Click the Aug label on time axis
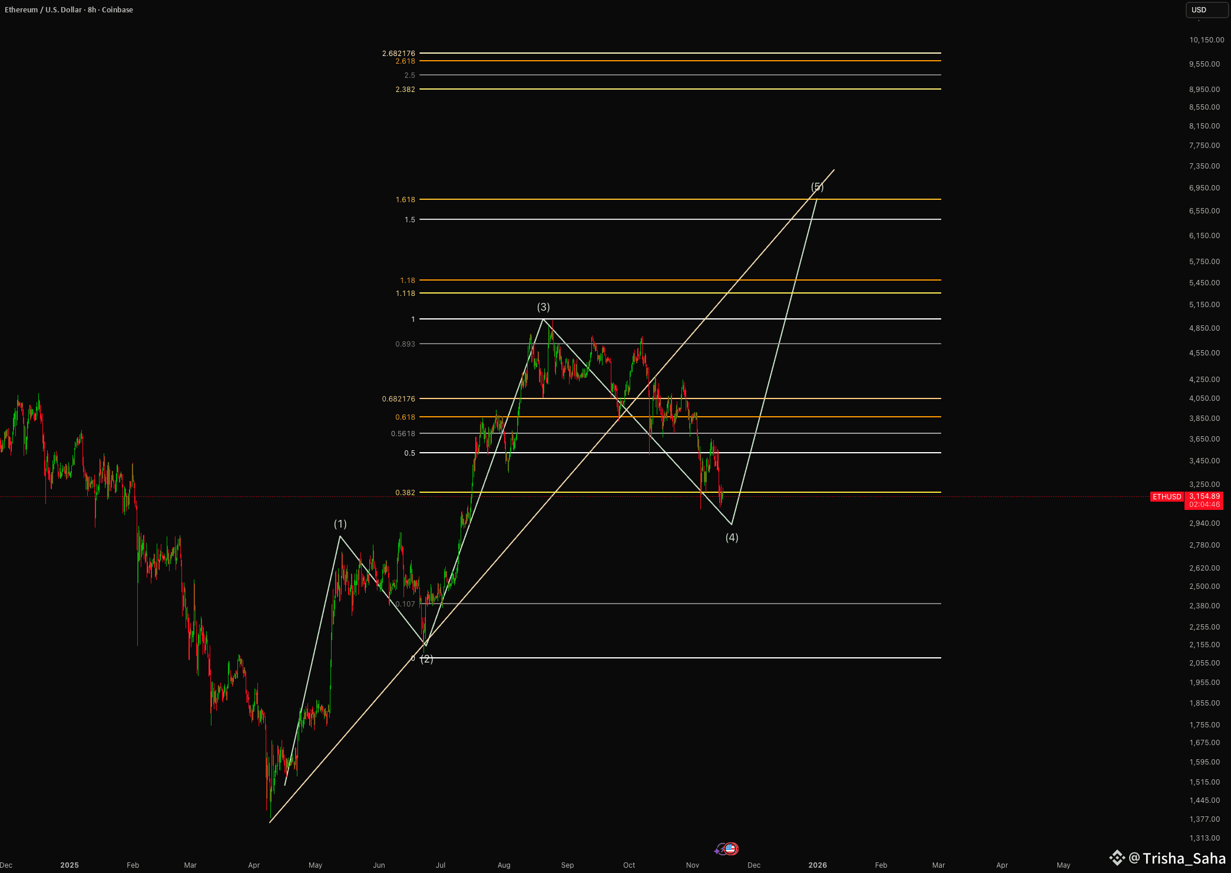This screenshot has width=1231, height=873. tap(504, 865)
